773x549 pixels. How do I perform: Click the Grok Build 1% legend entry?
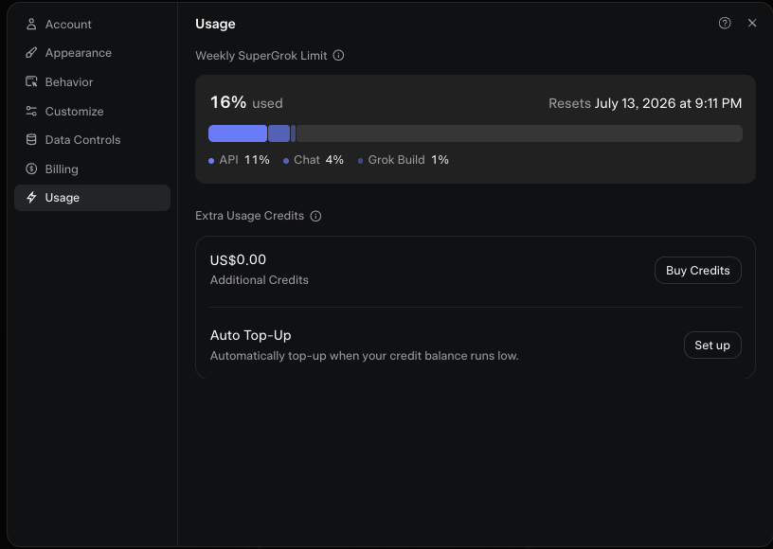pyautogui.click(x=404, y=160)
